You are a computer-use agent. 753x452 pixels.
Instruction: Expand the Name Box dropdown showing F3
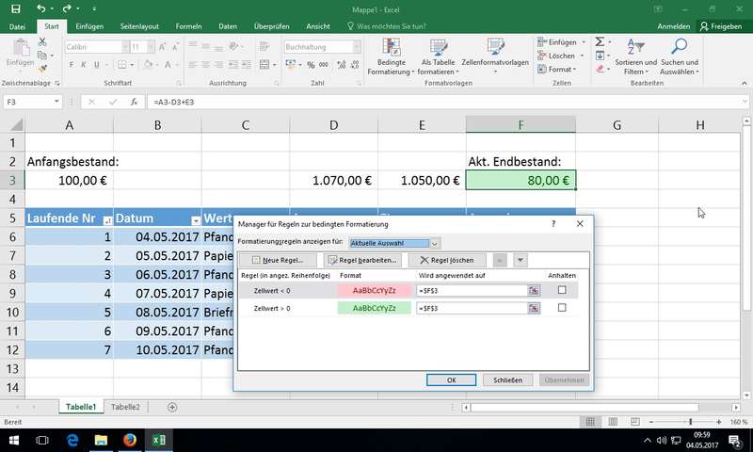57,102
